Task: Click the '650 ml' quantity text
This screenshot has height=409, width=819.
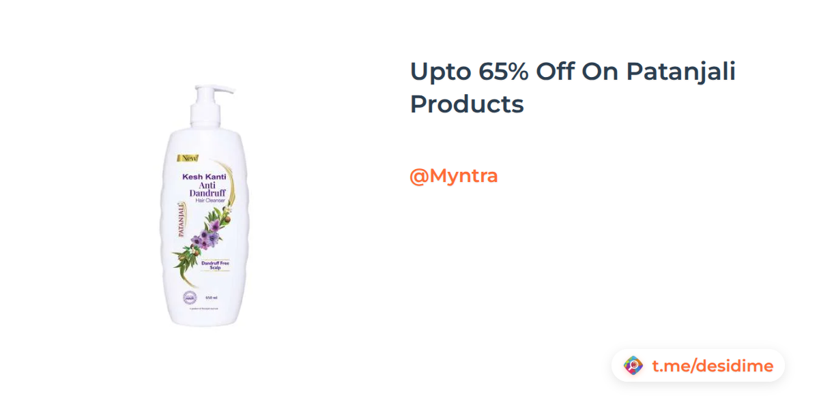Action: tap(212, 297)
